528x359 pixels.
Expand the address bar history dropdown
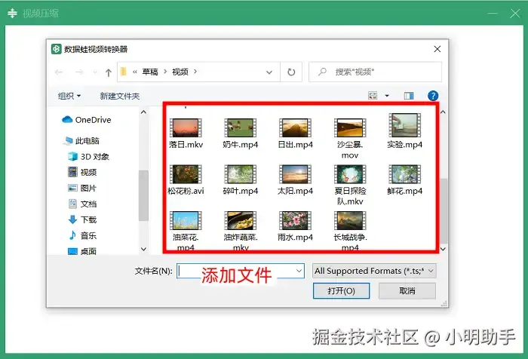click(x=269, y=72)
